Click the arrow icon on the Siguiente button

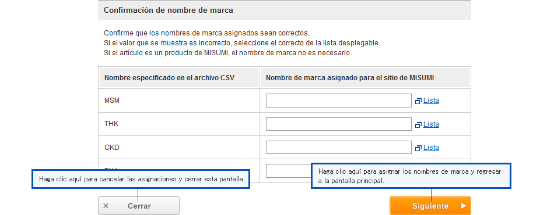(x=464, y=206)
